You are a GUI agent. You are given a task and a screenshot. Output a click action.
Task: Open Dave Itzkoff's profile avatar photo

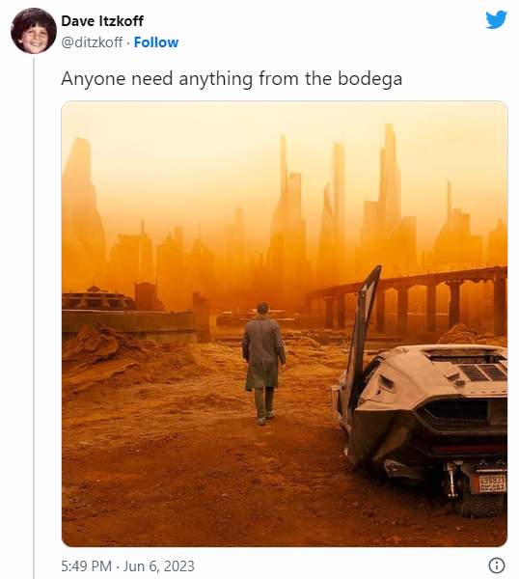tap(34, 31)
